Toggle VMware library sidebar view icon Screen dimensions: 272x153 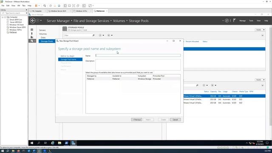click(65, 6)
